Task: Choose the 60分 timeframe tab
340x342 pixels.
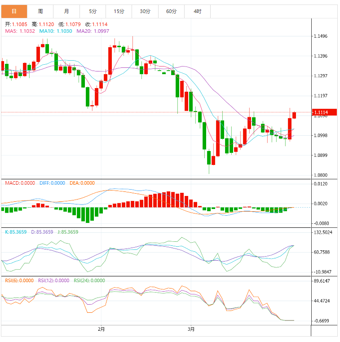Action: [x=171, y=11]
